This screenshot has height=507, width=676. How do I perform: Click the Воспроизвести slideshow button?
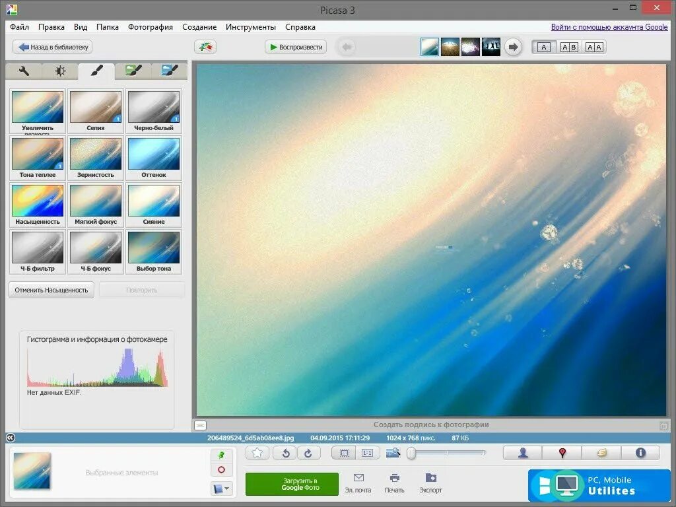coord(296,47)
